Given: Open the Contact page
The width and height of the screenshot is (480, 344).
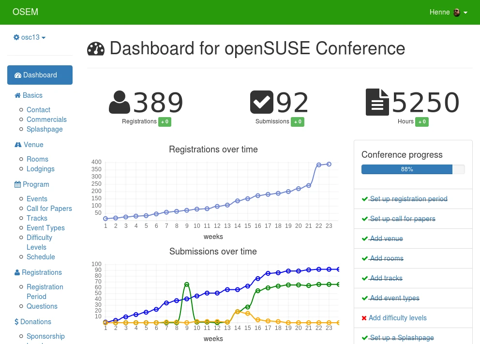Looking at the screenshot, I should click(38, 110).
